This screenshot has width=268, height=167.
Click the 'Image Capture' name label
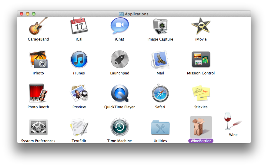click(x=160, y=39)
